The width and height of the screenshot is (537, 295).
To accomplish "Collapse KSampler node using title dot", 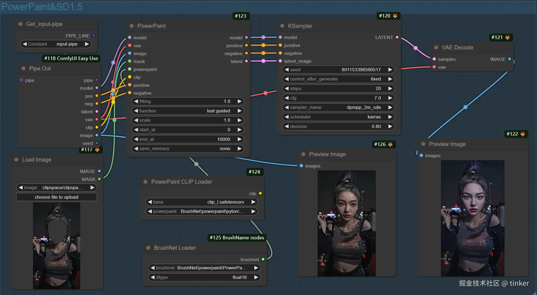I will (x=282, y=26).
